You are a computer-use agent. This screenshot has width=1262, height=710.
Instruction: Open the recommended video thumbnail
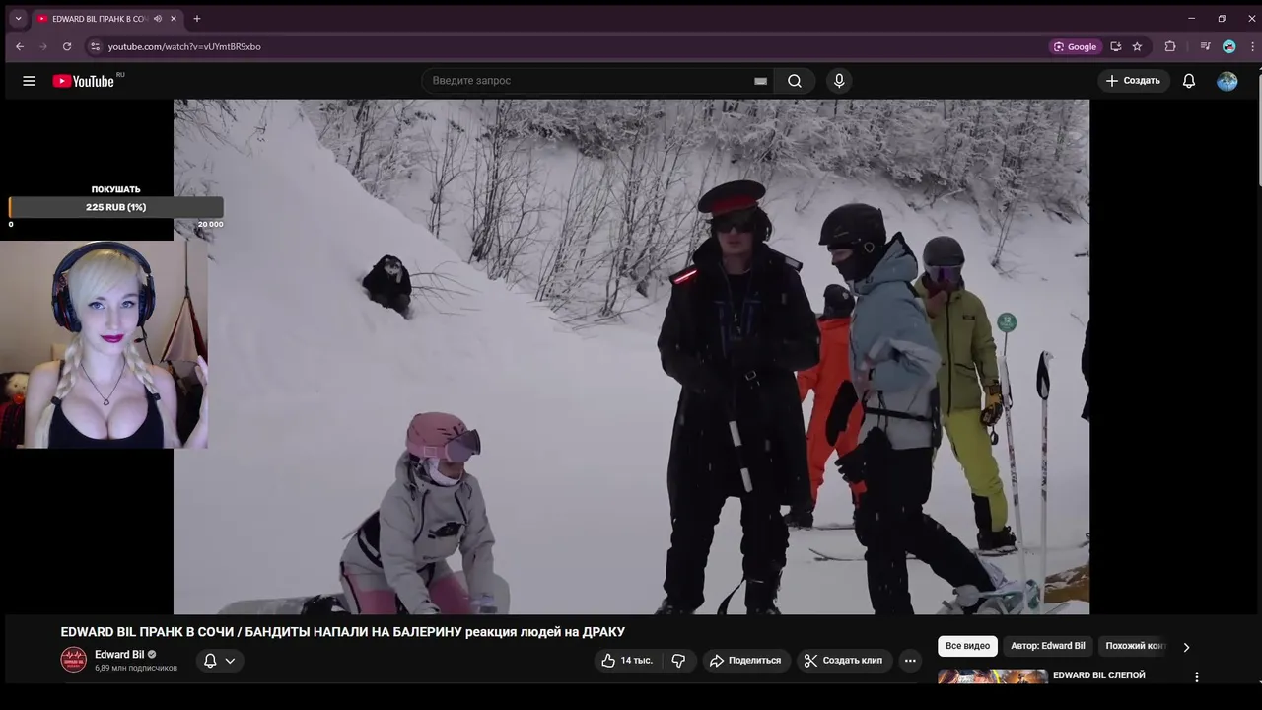pos(992,676)
